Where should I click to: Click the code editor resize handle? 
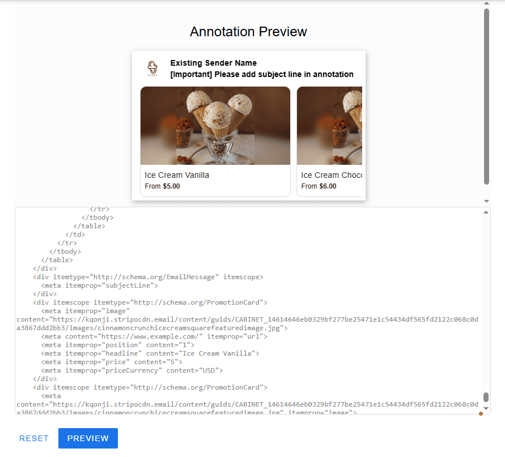coord(481,413)
